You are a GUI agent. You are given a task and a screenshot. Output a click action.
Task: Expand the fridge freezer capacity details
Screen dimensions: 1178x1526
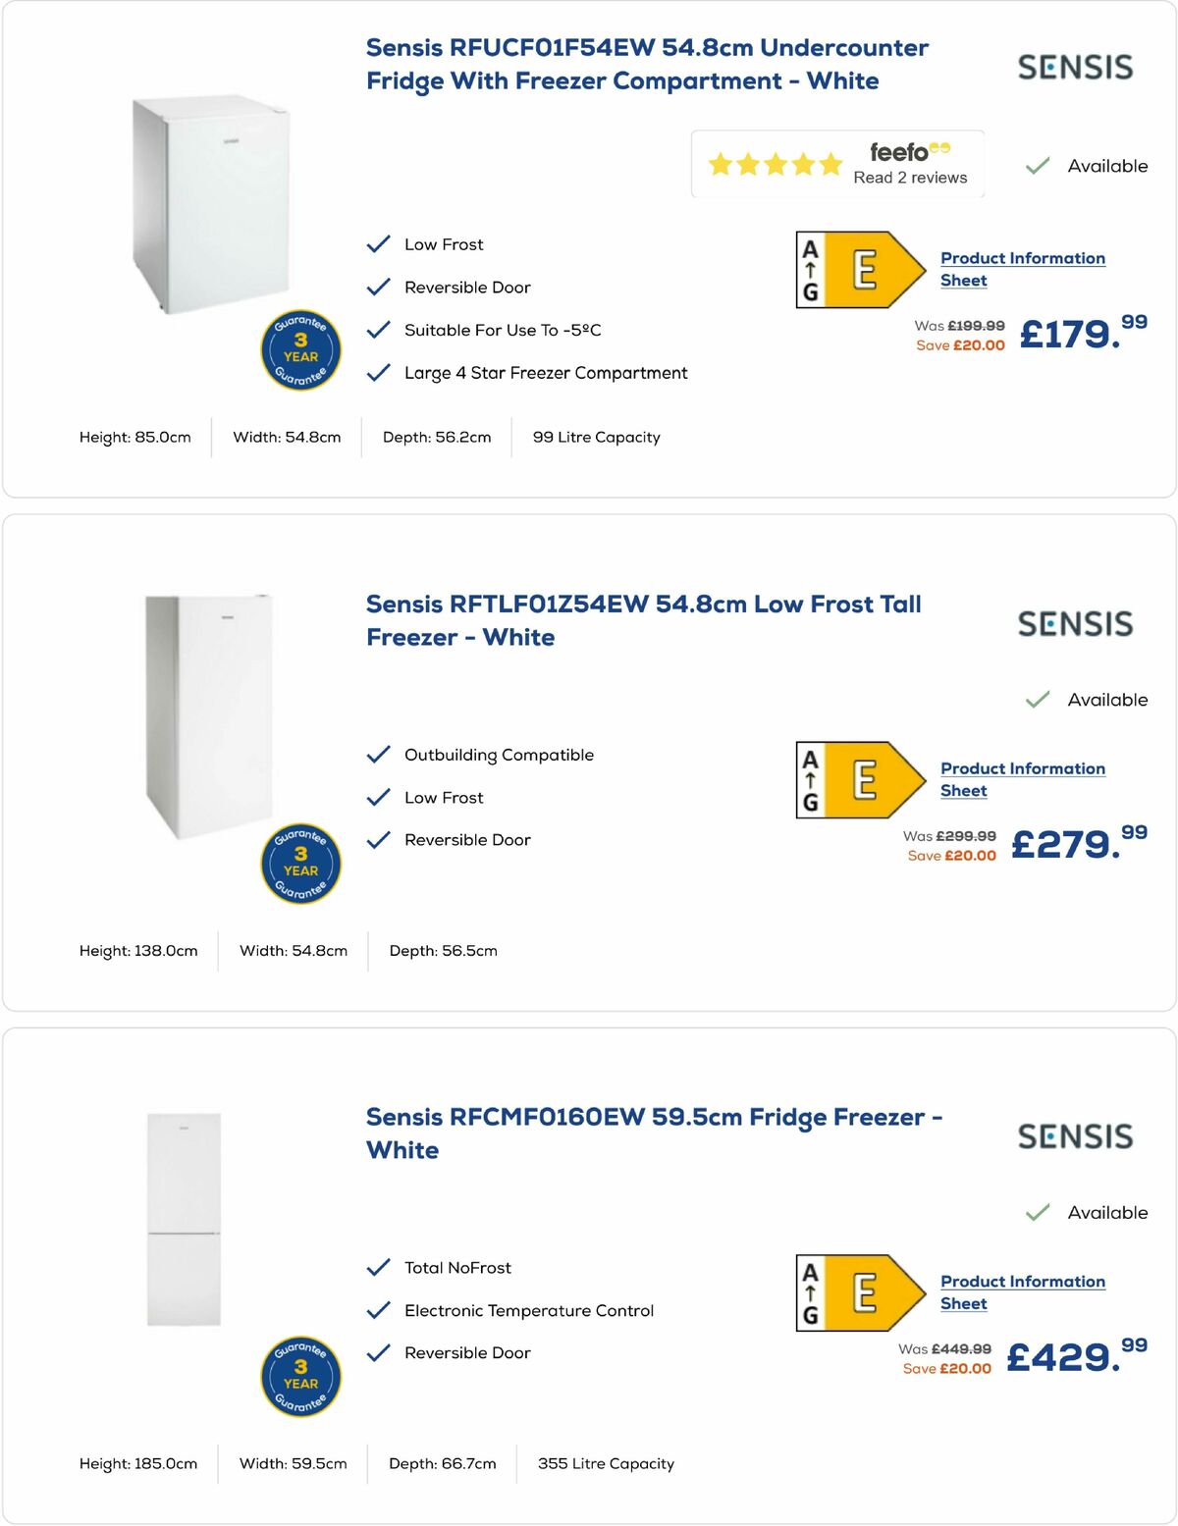[x=606, y=1463]
